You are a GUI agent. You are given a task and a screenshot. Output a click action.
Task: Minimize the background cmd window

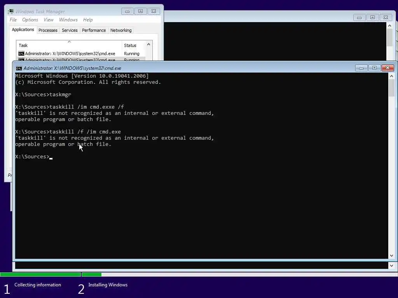(x=359, y=17)
